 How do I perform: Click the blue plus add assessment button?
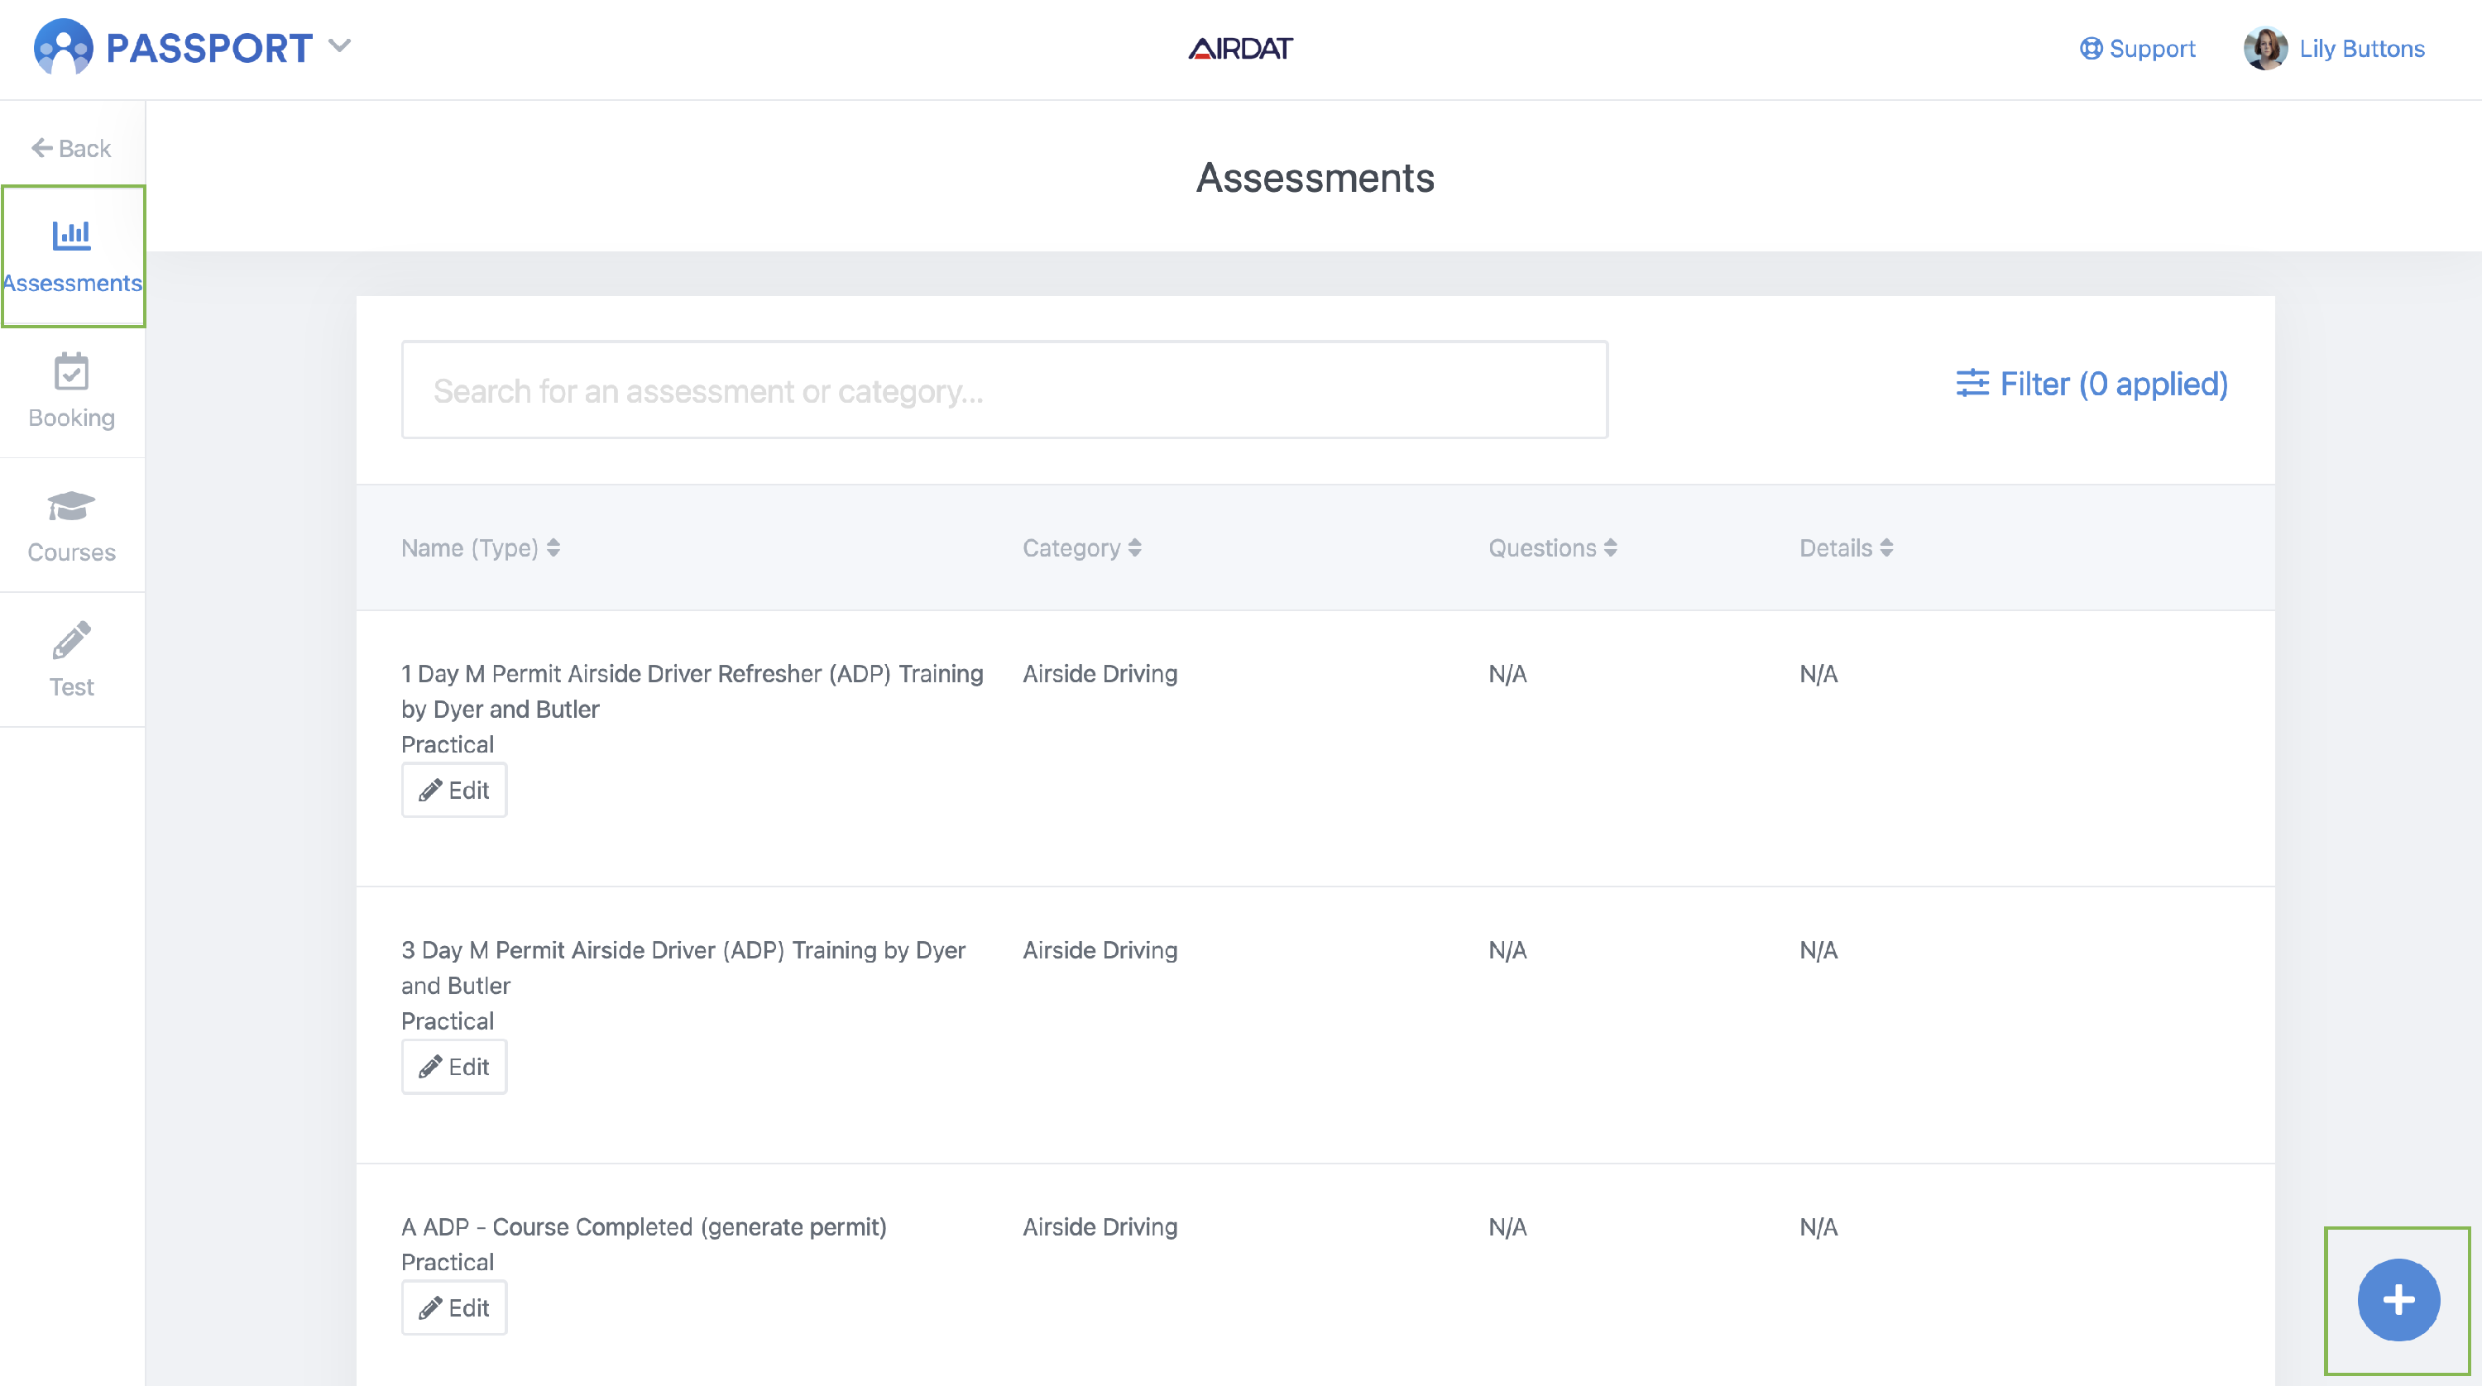(x=2398, y=1299)
